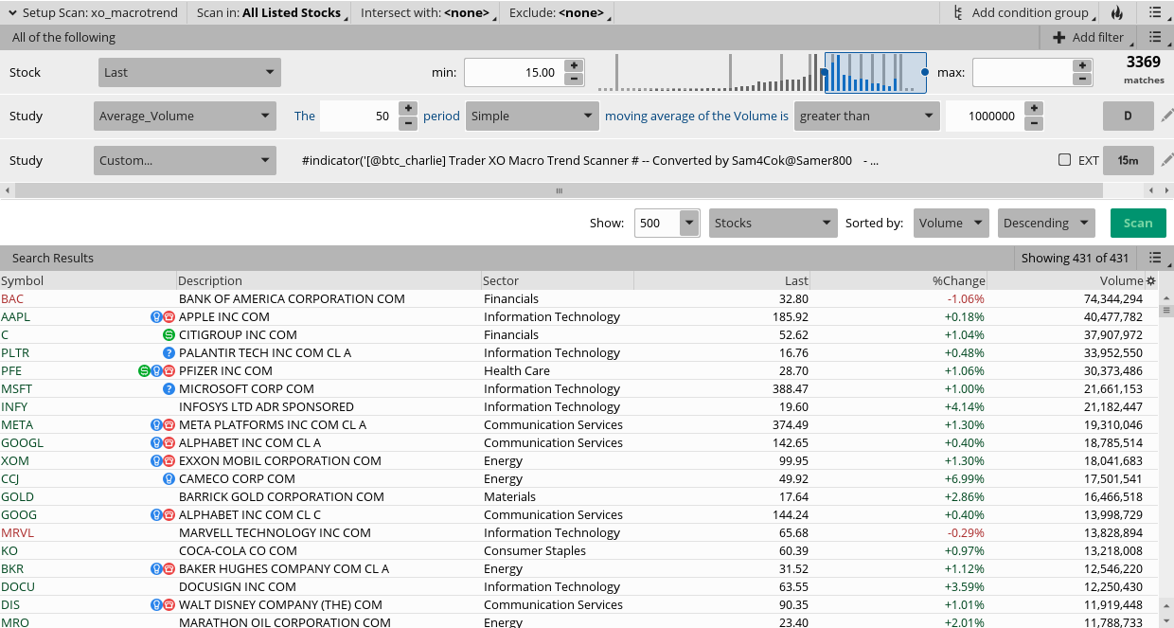Click the D aggregation period button
Viewport: 1174px width, 628px height.
(1129, 117)
